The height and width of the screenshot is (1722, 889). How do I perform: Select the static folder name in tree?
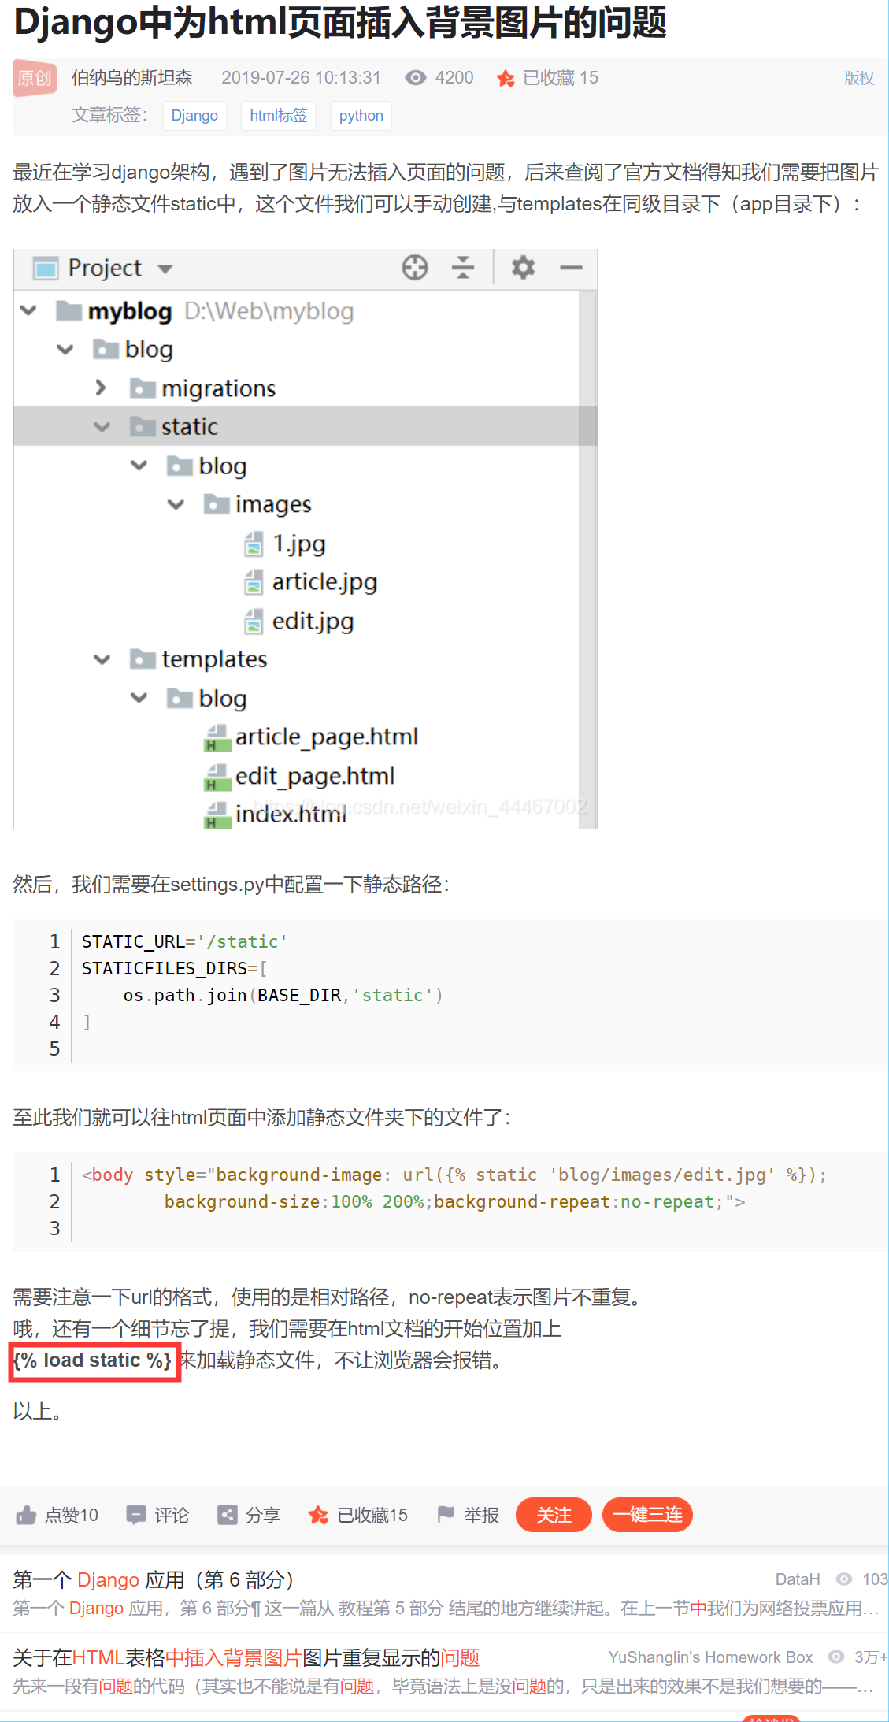coord(189,427)
